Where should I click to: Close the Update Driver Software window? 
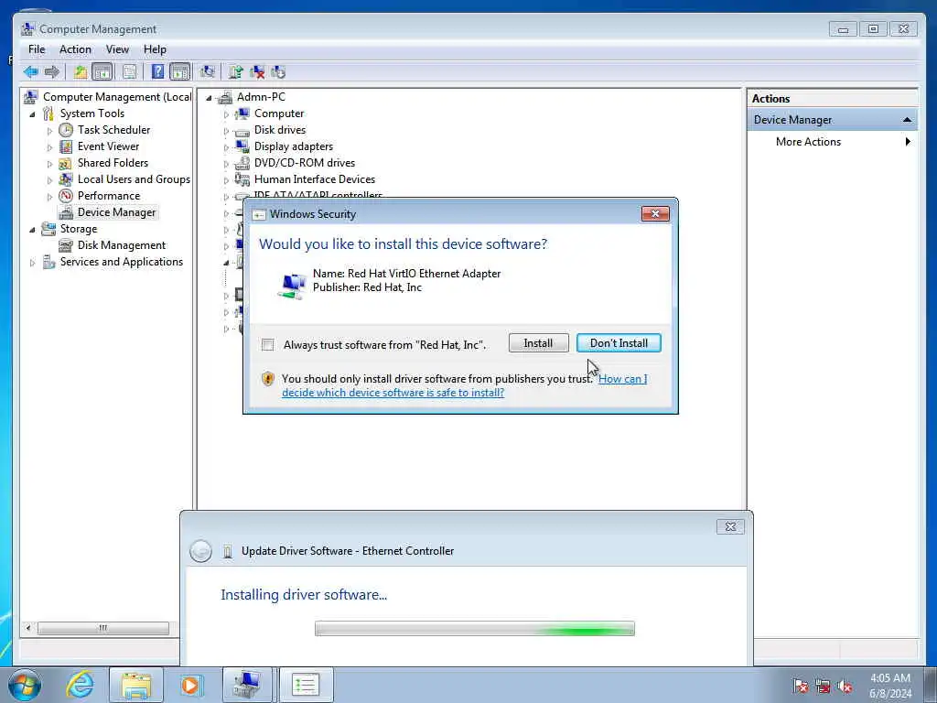[730, 526]
